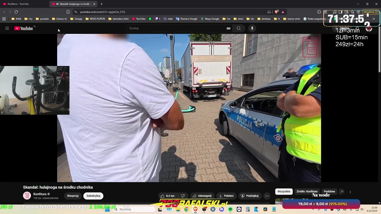Open the live bookmarks folder
Image resolution: width=381 pixels, height=214 pixels.
tap(226, 19)
